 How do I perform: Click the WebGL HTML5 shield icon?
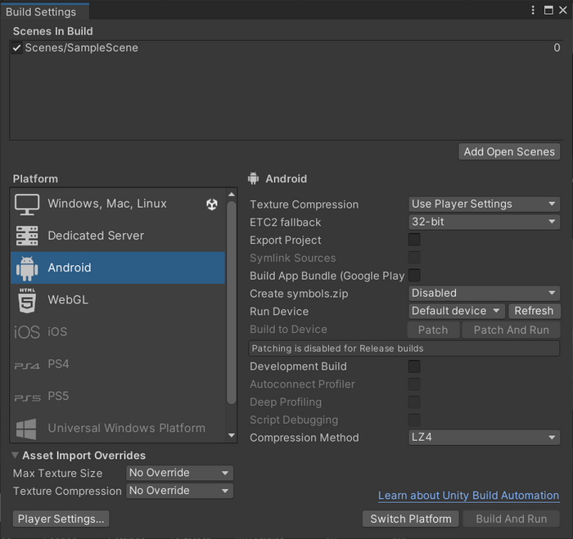[27, 300]
